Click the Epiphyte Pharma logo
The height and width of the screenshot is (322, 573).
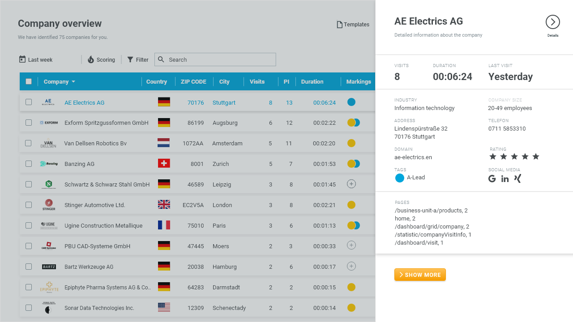49,287
